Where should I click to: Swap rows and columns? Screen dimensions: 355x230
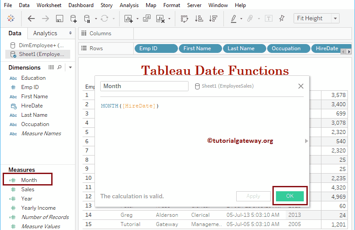click(x=185, y=19)
